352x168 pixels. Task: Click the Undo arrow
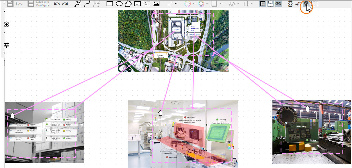point(57,4)
